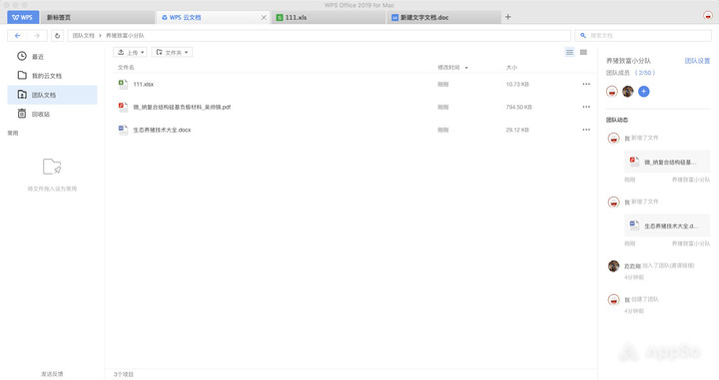Add a team member with plus icon
Screen dimensions: 719x380
pos(643,91)
